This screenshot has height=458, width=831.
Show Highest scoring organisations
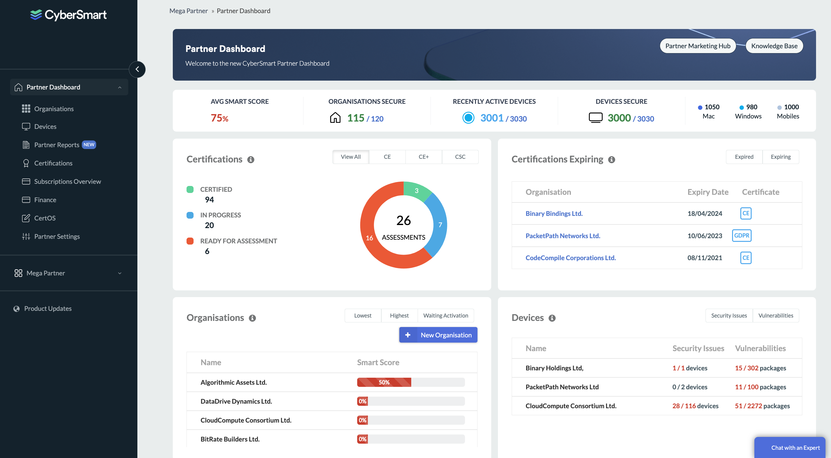(x=399, y=315)
